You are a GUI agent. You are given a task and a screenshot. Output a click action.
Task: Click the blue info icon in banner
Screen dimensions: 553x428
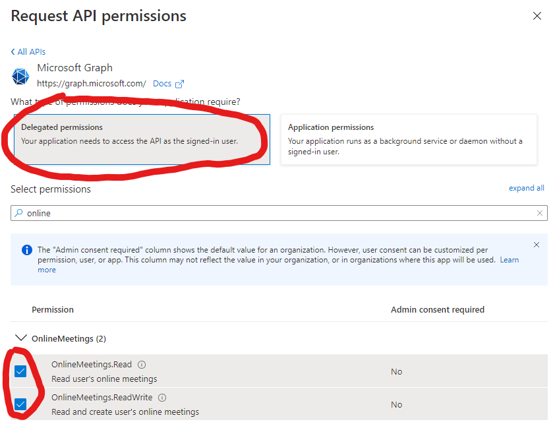[27, 250]
